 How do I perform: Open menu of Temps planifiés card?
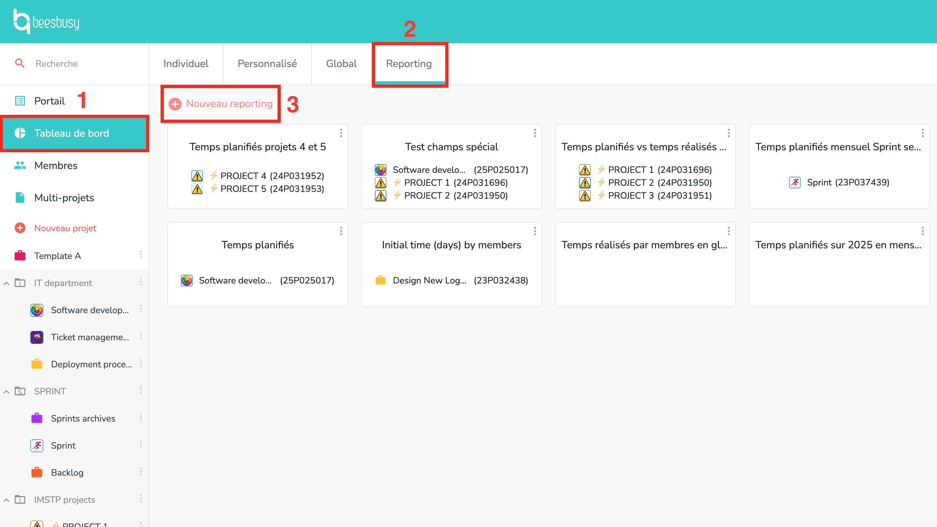pos(341,231)
